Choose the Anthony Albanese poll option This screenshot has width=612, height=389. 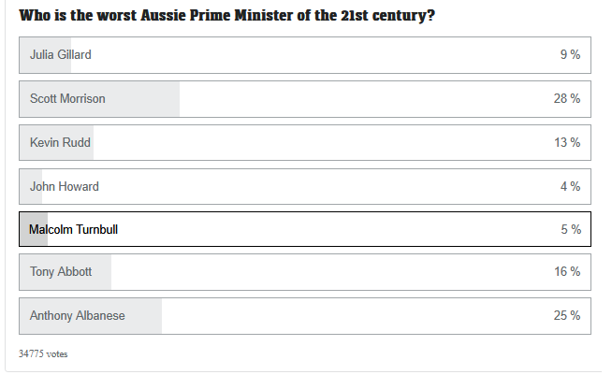[x=305, y=316]
